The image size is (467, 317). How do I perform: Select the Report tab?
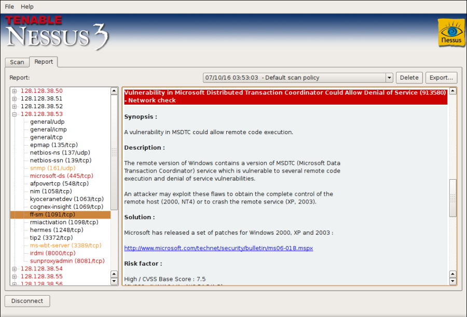pyautogui.click(x=44, y=62)
